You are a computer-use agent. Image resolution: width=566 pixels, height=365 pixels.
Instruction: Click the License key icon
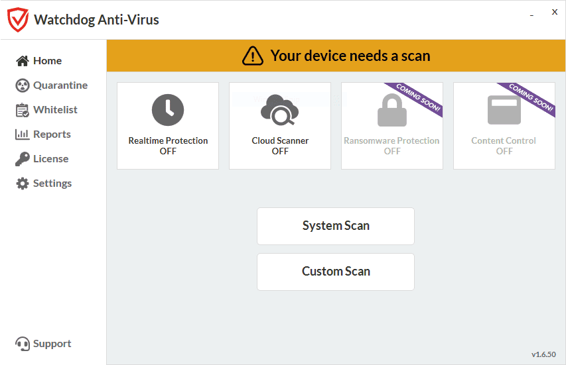coord(23,159)
